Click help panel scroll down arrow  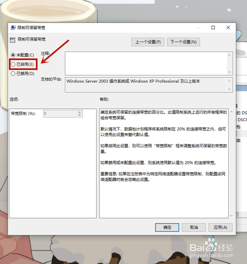coord(232,215)
